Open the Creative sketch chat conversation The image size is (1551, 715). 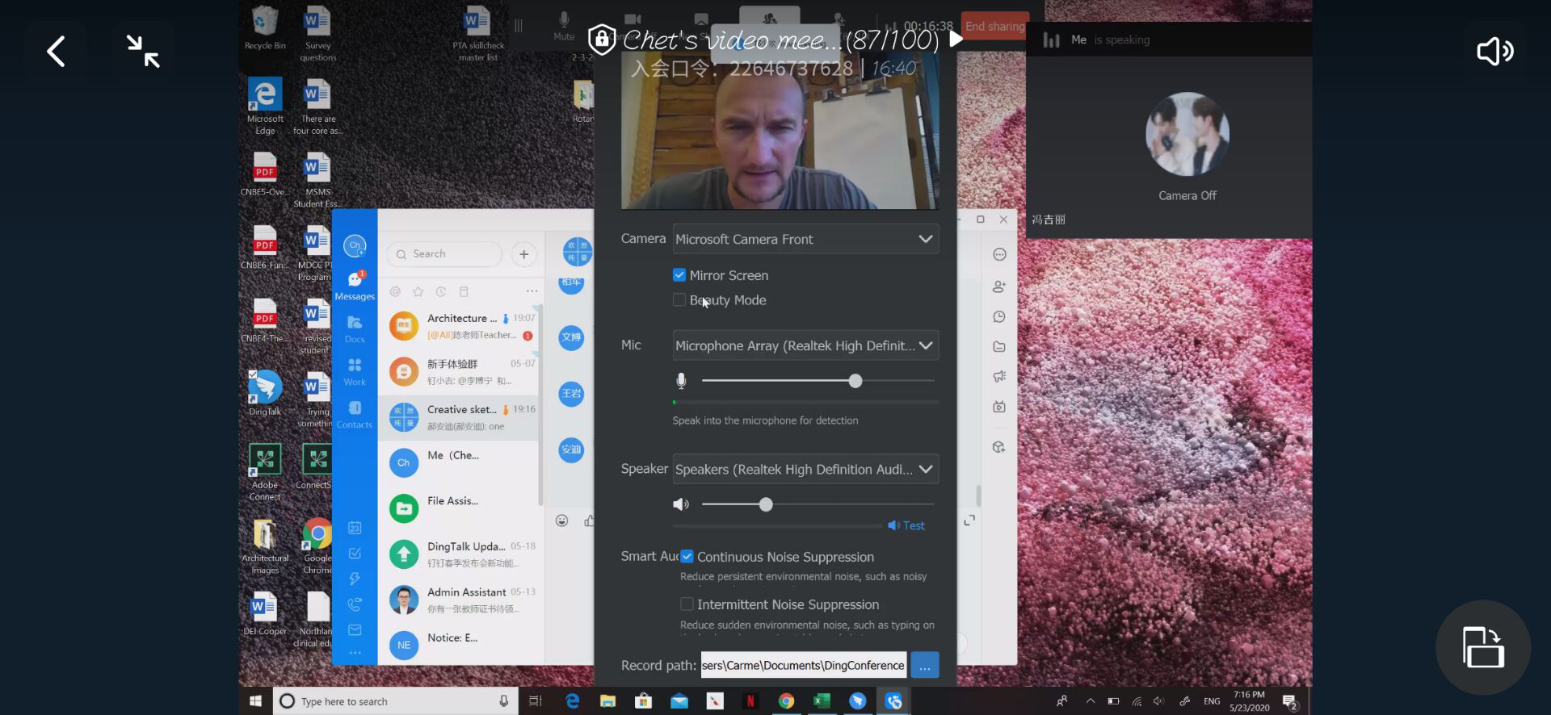[x=460, y=417]
